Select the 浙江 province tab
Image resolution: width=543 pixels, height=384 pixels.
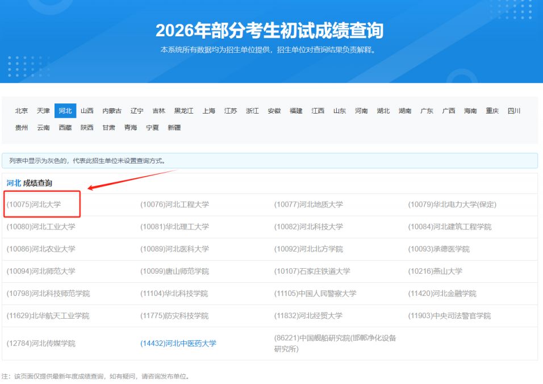tap(252, 111)
